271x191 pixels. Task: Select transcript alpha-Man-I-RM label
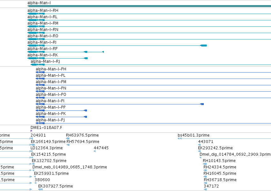point(43,23)
